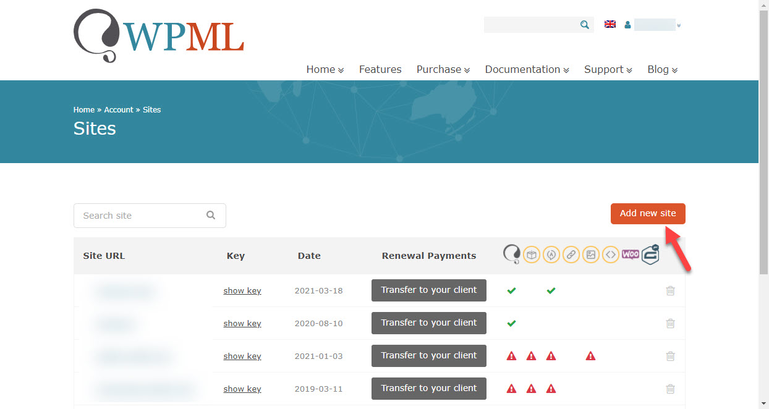Open the Home menu
This screenshot has height=409, width=769.
click(x=325, y=69)
